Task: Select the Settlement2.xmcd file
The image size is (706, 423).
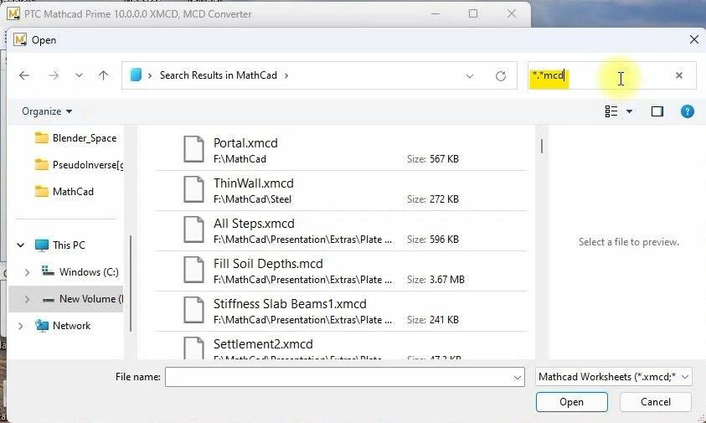Action: (340, 345)
